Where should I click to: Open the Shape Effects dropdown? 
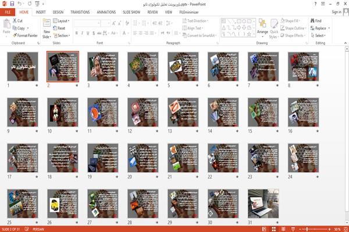coord(293,35)
